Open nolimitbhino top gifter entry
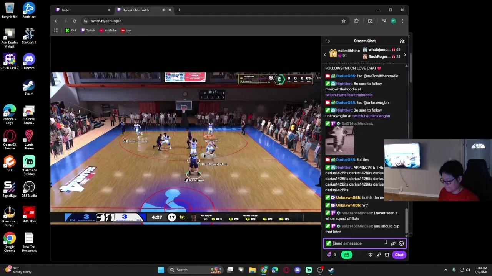Viewport: 492px width, 276px height. click(344, 53)
